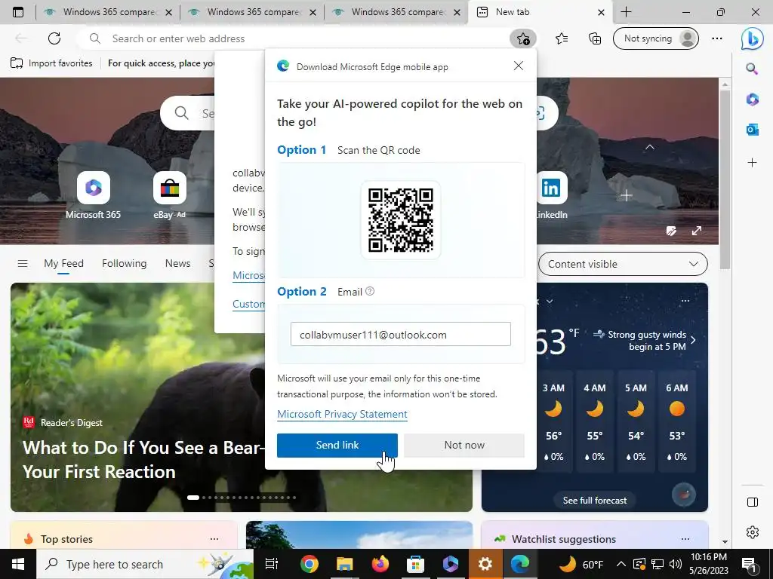Click the Windows taskbar search box
Image resolution: width=773 pixels, height=579 pixels.
pos(144,564)
